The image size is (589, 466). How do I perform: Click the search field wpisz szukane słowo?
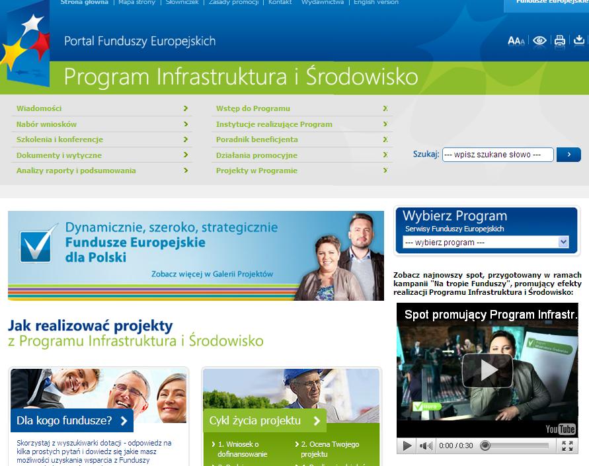point(498,155)
